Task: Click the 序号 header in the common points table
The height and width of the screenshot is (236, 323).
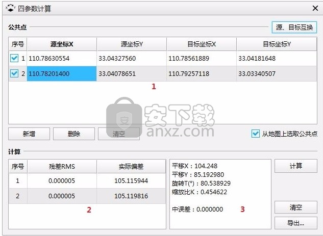Action: tap(18, 44)
